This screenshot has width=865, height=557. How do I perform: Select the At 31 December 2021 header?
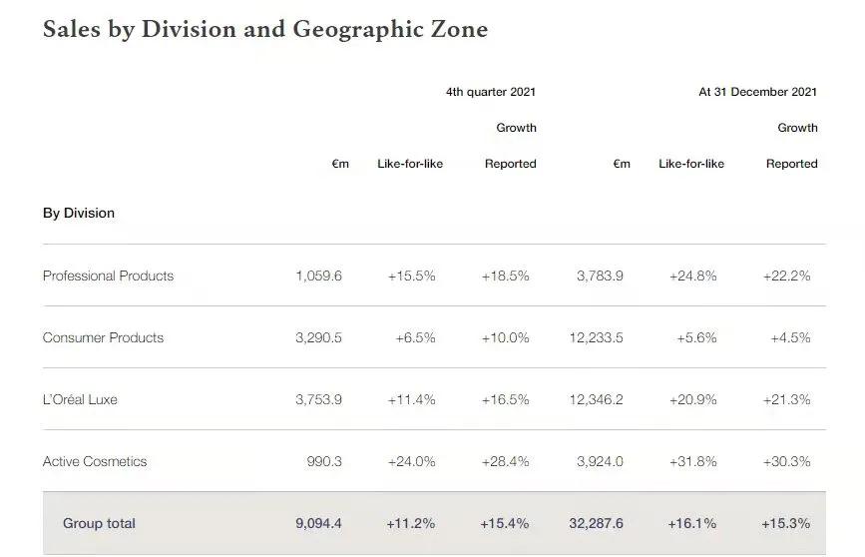click(757, 92)
